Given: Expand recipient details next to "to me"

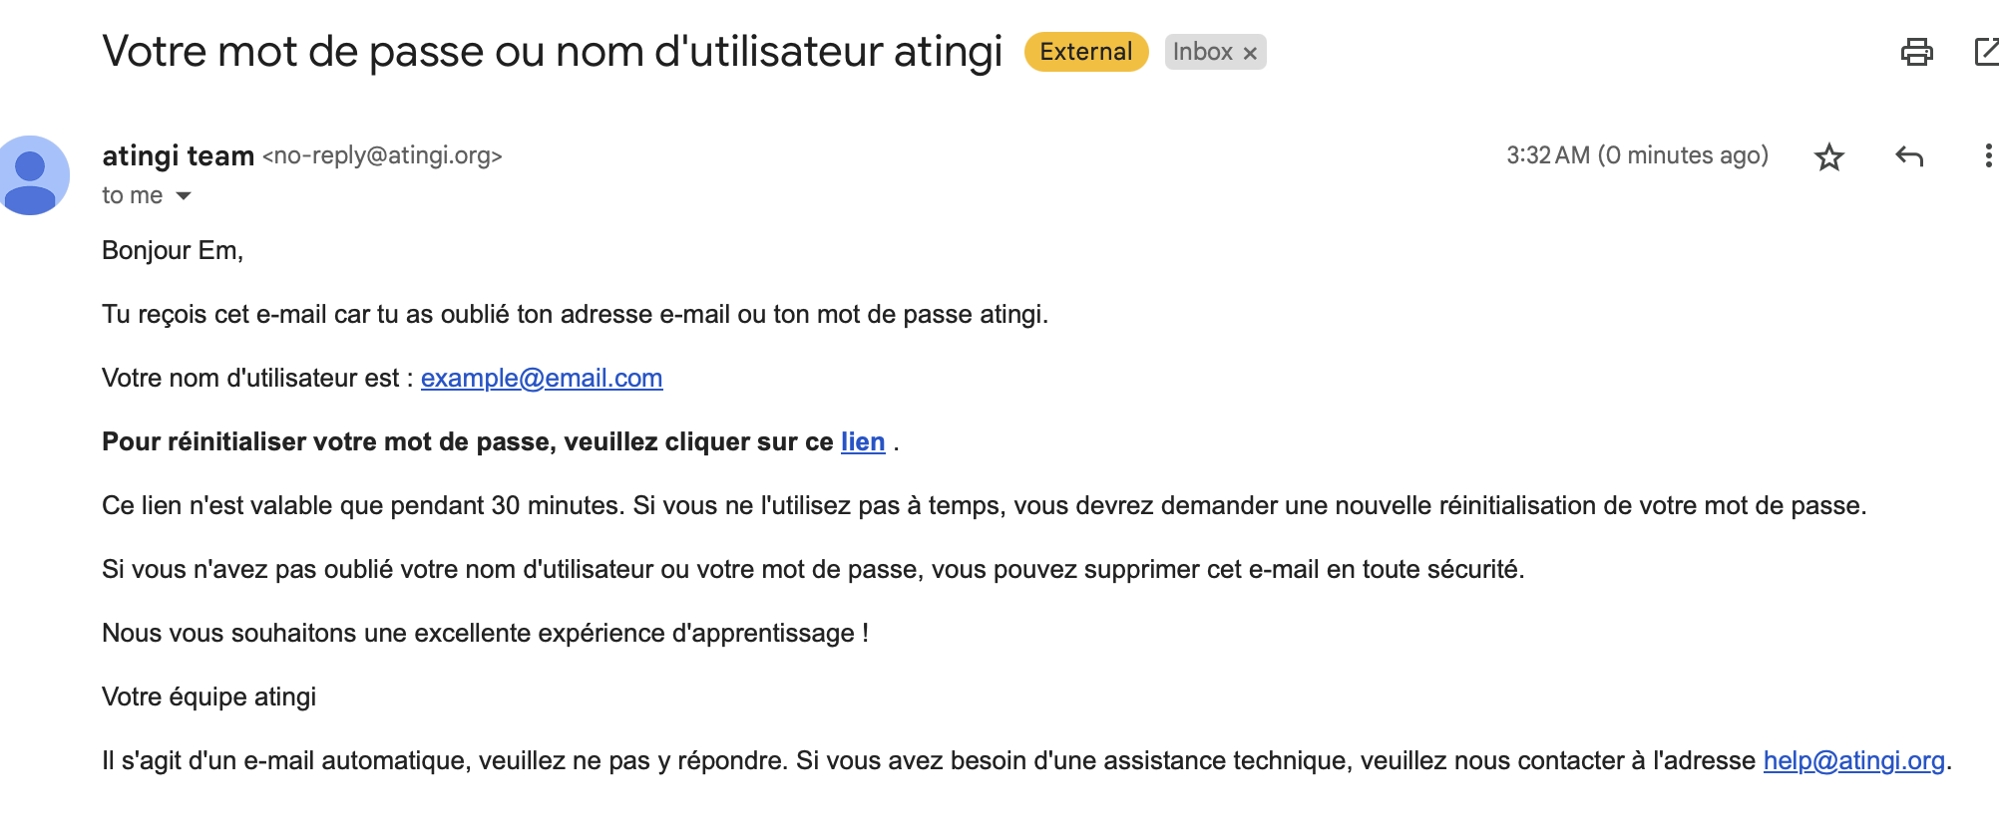Looking at the screenshot, I should (184, 196).
